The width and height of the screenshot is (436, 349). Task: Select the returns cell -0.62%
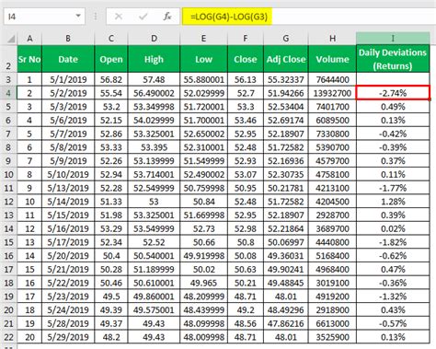393,256
